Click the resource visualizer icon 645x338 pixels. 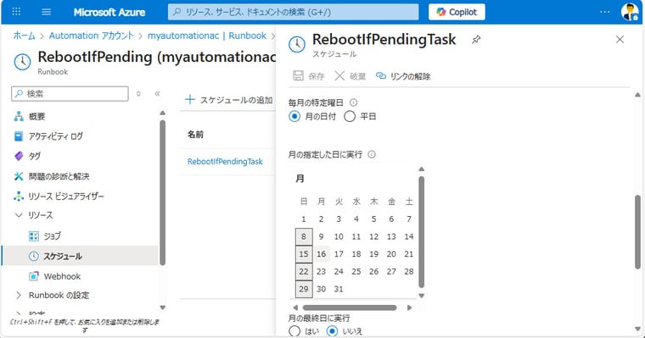[x=19, y=197]
